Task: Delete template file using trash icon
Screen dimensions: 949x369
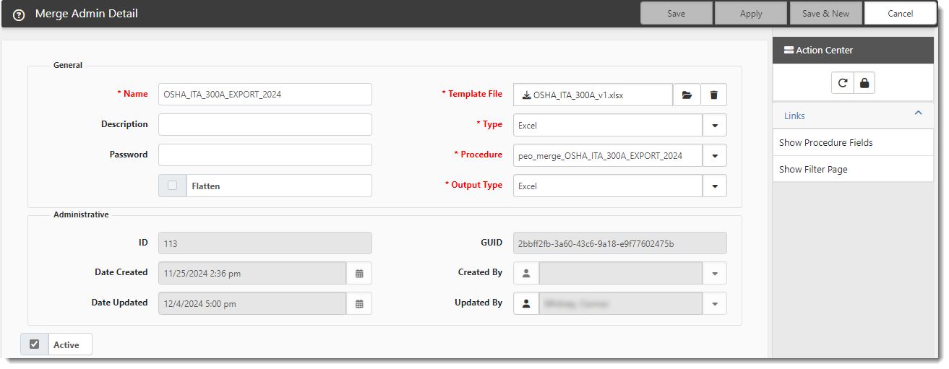Action: tap(713, 95)
